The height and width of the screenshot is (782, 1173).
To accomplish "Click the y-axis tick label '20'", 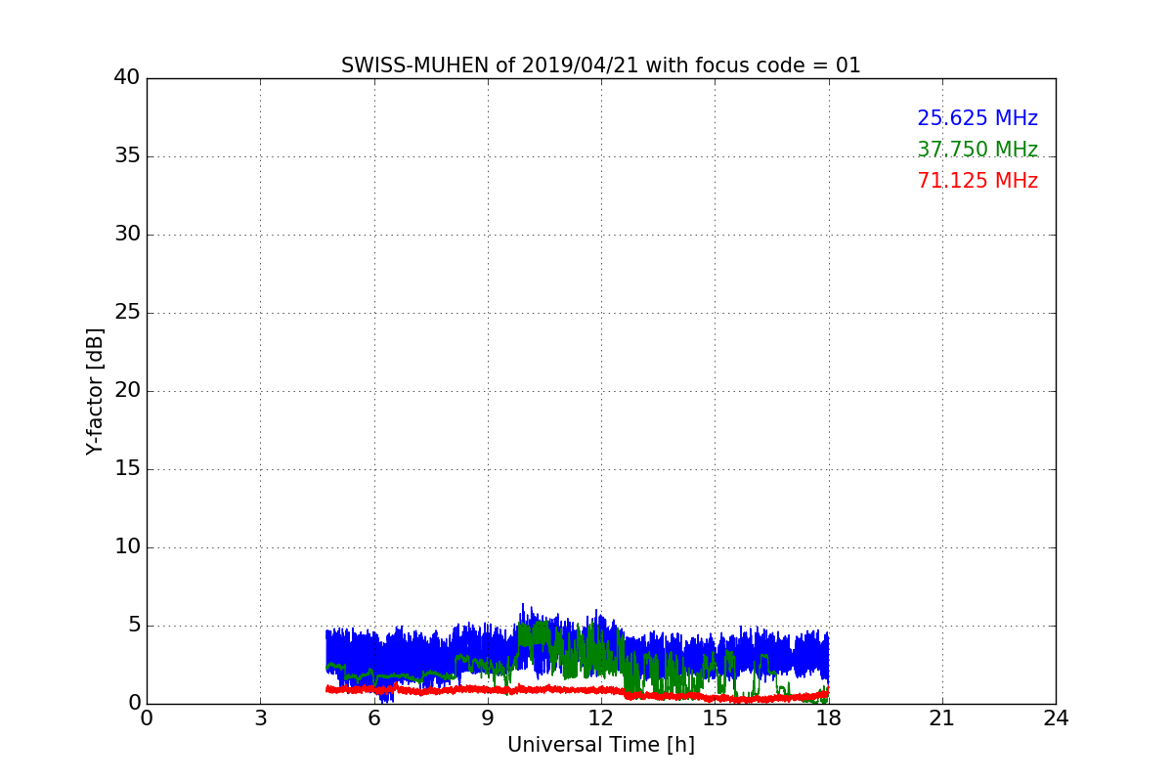I will point(127,390).
